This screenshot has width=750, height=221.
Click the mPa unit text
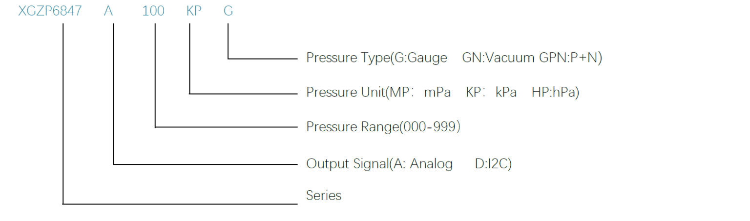437,92
